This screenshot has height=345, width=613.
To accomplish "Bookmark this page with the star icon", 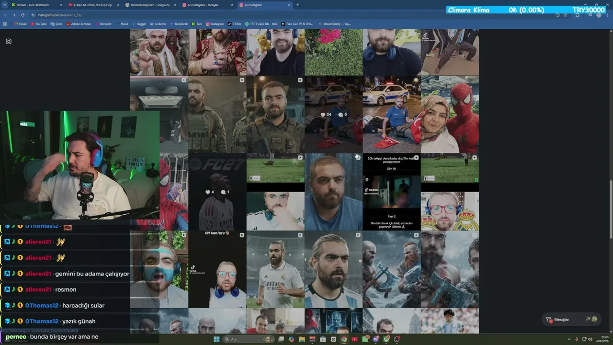I will pos(565,15).
